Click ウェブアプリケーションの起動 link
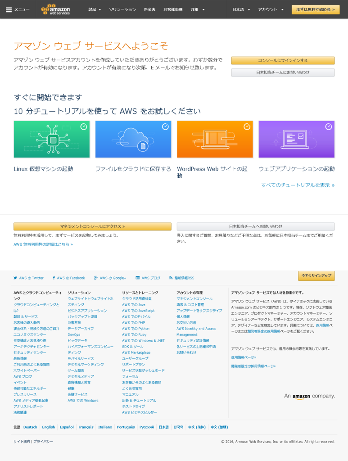This screenshot has height=461, width=348. (x=297, y=169)
